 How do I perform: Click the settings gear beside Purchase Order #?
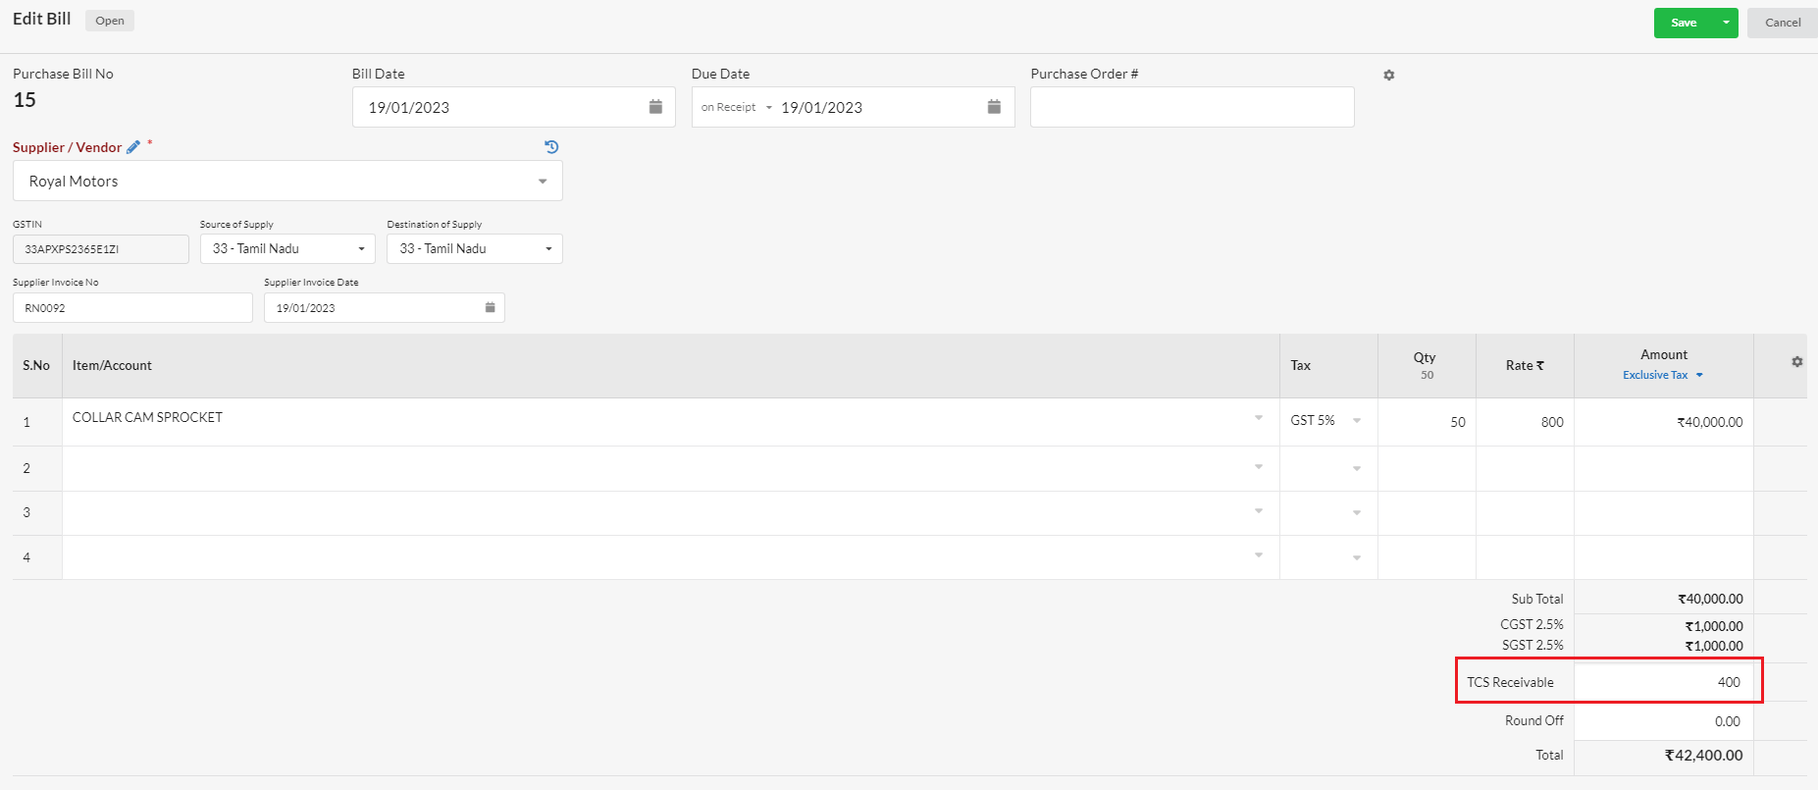click(1389, 76)
